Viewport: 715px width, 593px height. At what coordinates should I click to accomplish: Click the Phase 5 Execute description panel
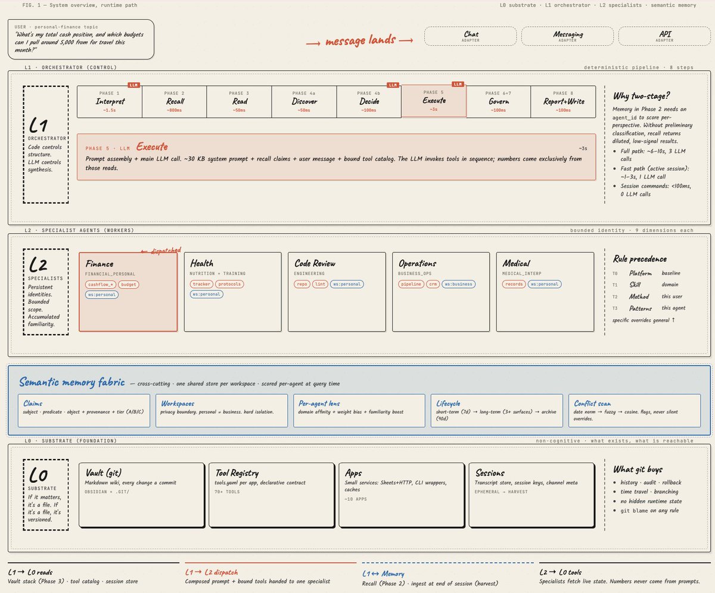tap(336, 157)
